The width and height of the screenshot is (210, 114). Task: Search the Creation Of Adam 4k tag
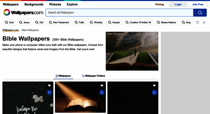pos(138,22)
